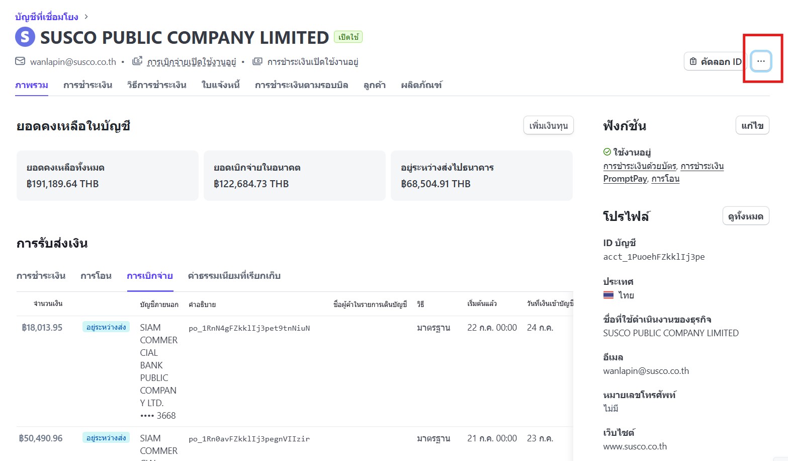Viewport: 788px width, 461px height.
Task: Select the ลูกค้า customers tab
Action: 374,85
